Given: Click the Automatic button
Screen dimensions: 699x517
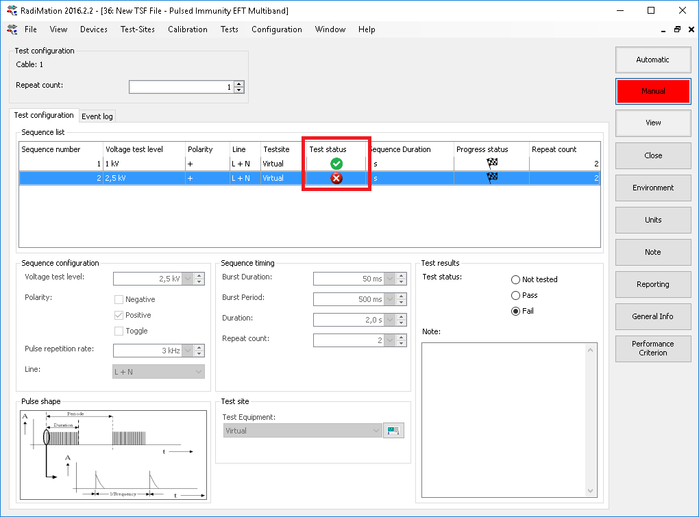Looking at the screenshot, I should [x=653, y=60].
